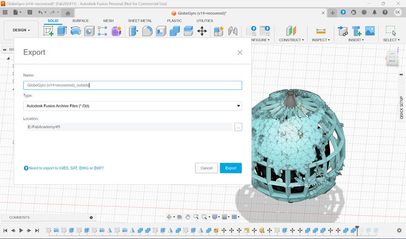Viewport: 406px width, 239px height.
Task: Click the Home tab icon
Action: click(68, 13)
